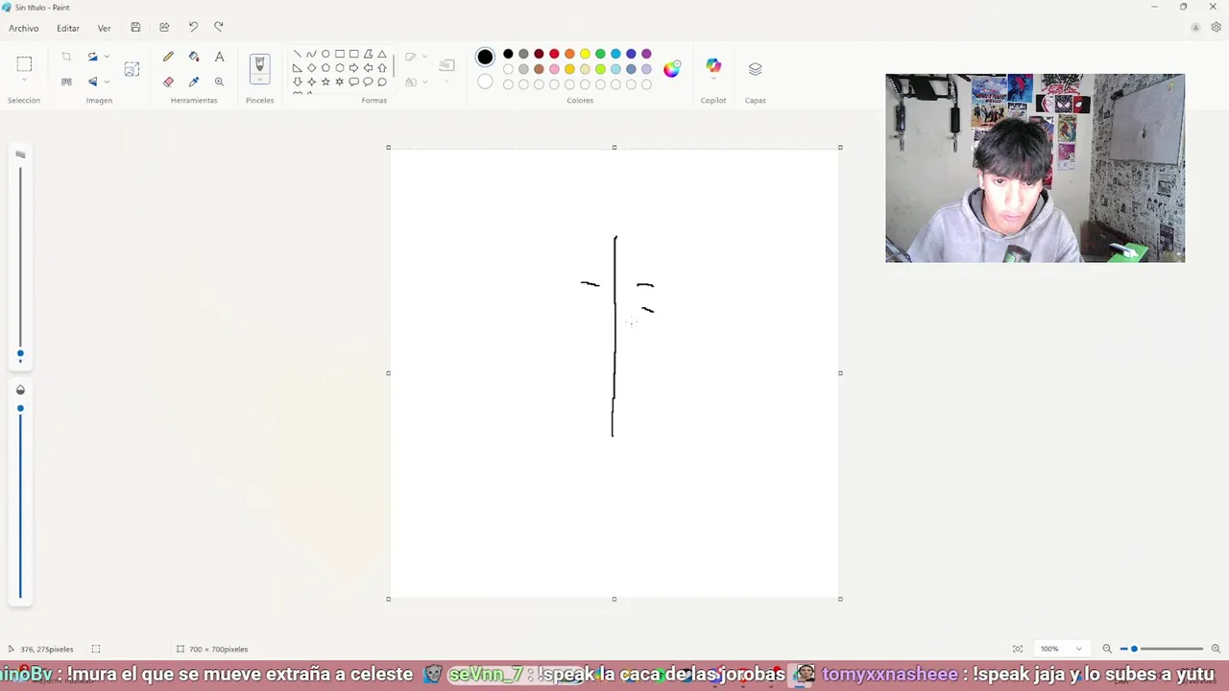Screen dimensions: 1229x691
Task: Click the Formas group label
Action: pyautogui.click(x=374, y=100)
